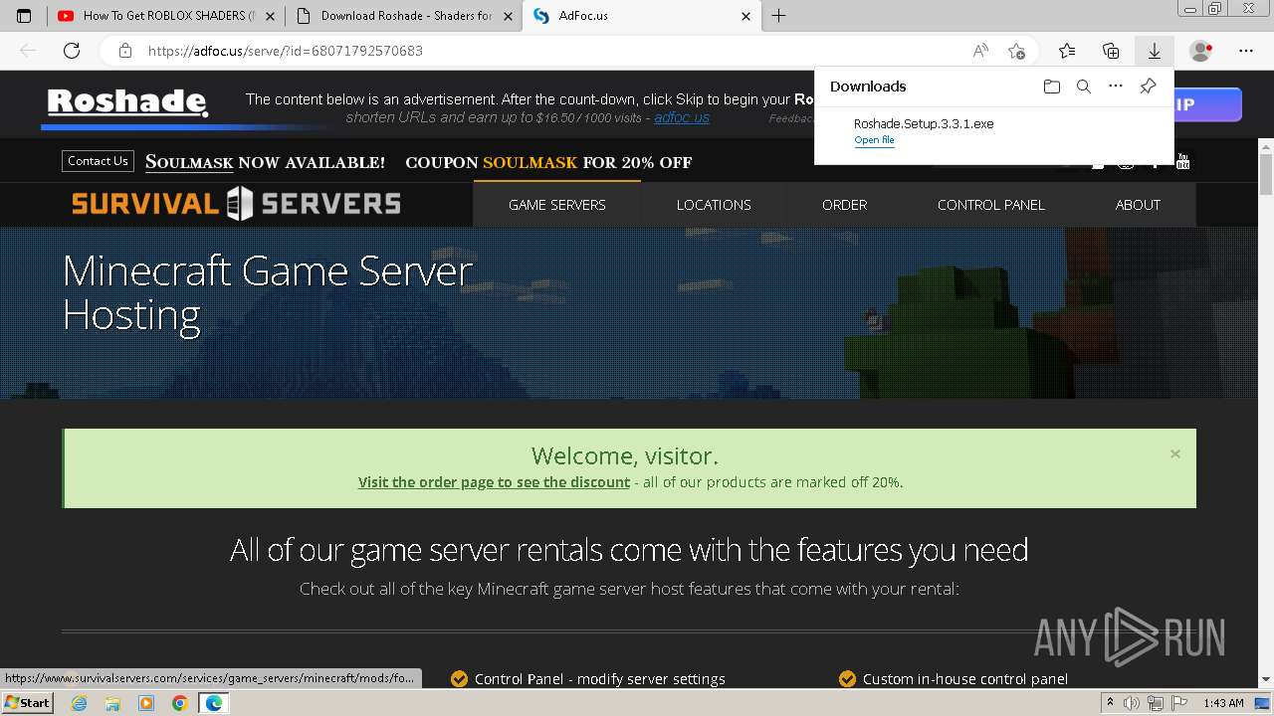Click the Skip button
The width and height of the screenshot is (1274, 716).
pyautogui.click(x=1207, y=104)
